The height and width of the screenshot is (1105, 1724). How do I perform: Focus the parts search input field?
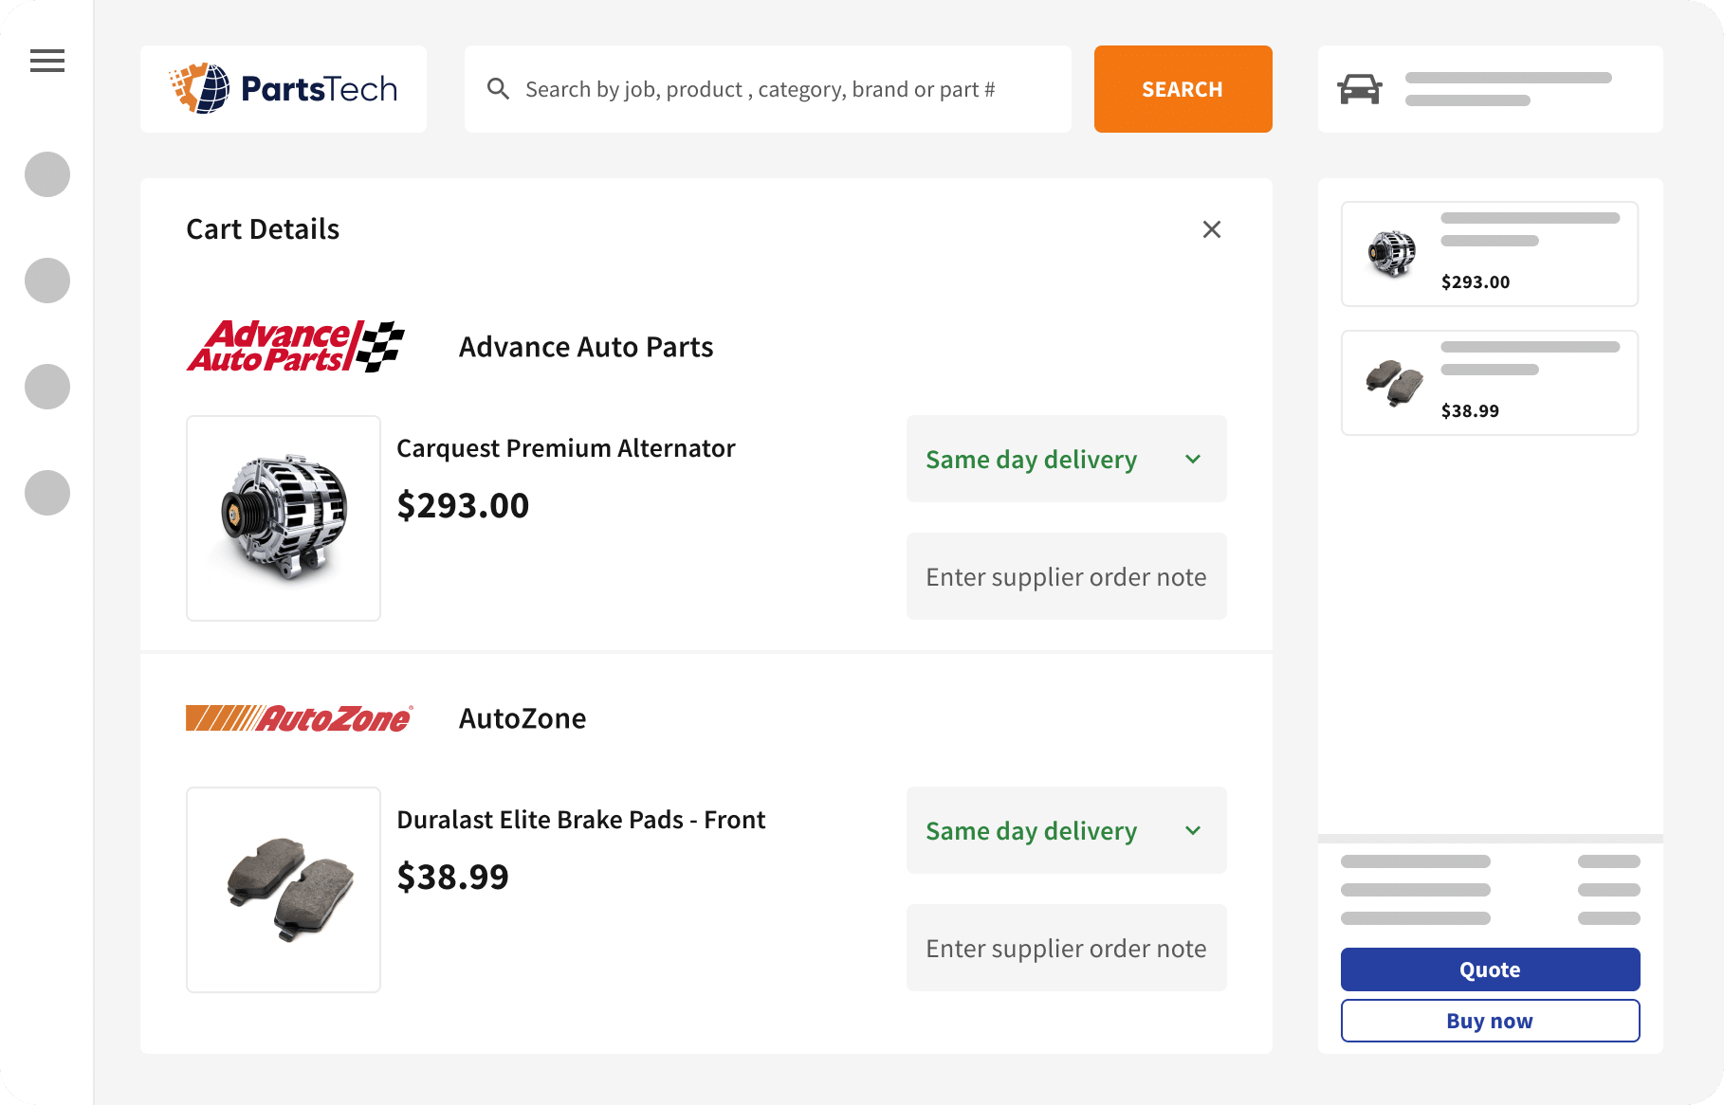(x=768, y=89)
